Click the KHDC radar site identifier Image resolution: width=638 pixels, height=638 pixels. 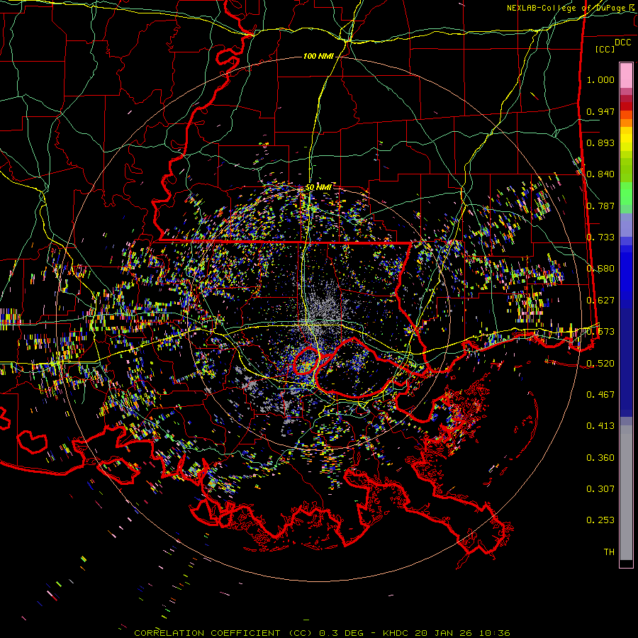pos(397,633)
